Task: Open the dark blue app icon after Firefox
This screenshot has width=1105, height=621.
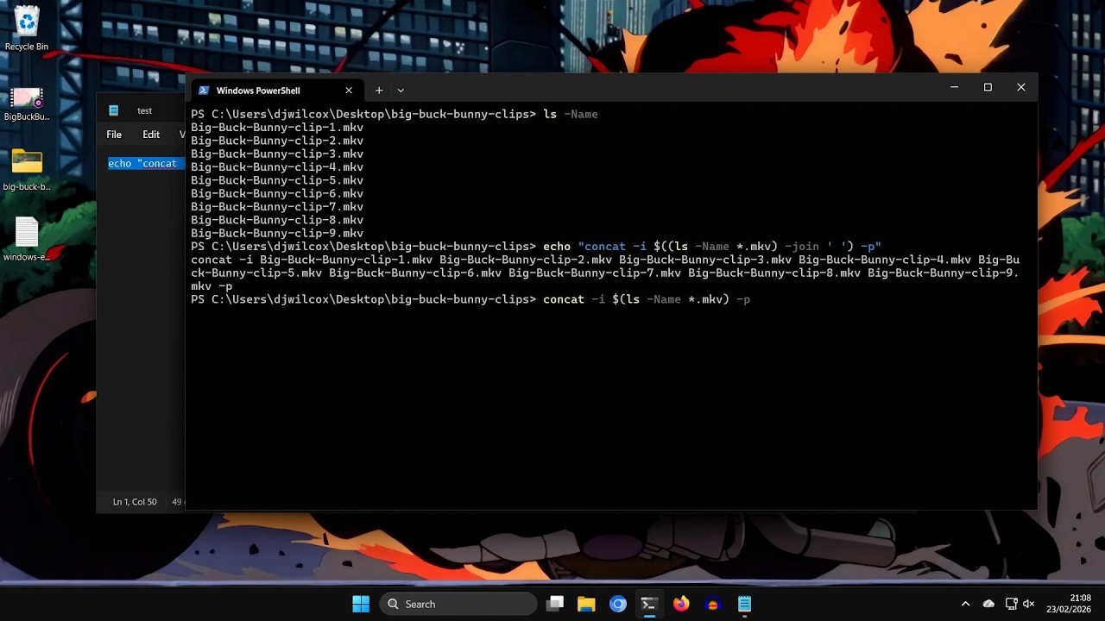Action: 713,604
